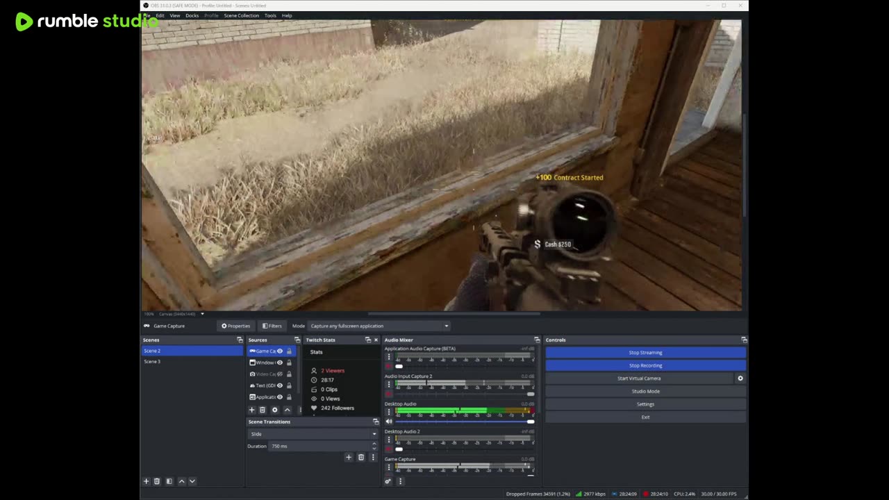Viewport: 889px width, 500px height.
Task: Open transition properties three-dot menu
Action: pos(373,457)
